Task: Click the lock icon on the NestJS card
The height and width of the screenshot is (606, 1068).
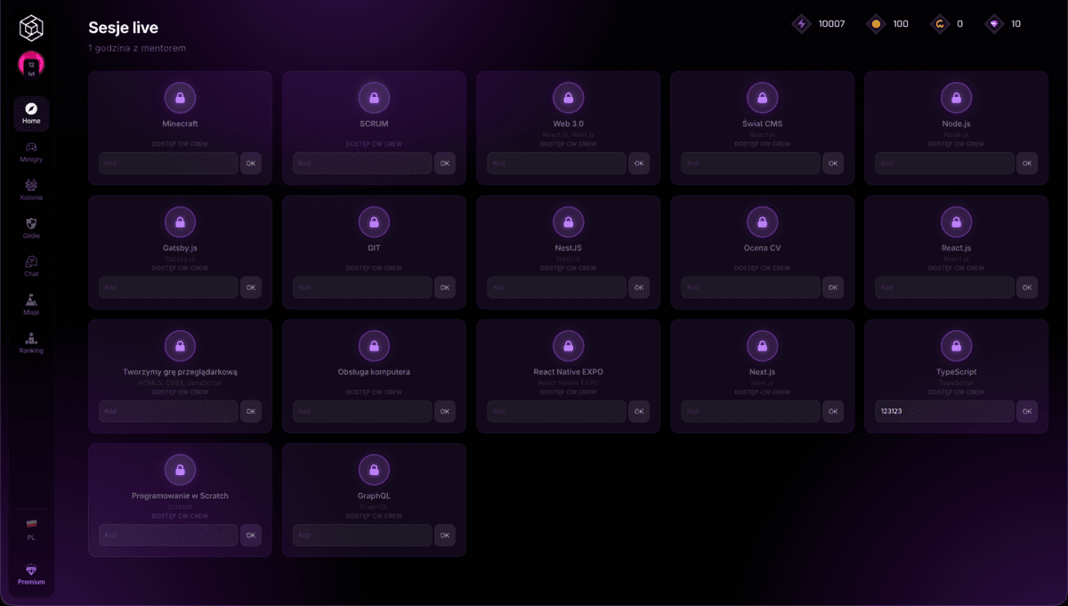Action: (x=568, y=222)
